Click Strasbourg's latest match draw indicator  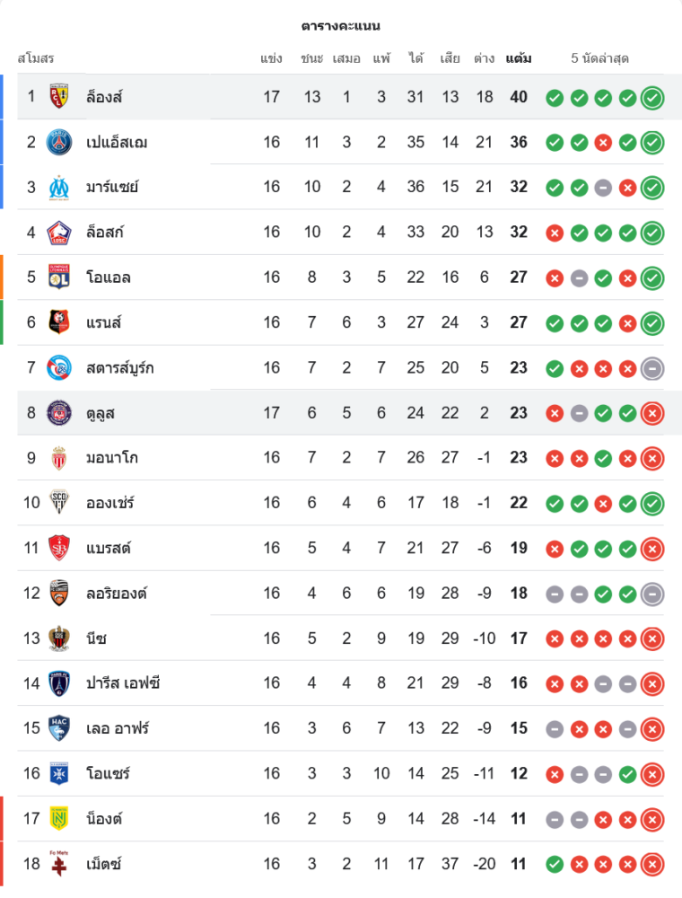pyautogui.click(x=652, y=368)
